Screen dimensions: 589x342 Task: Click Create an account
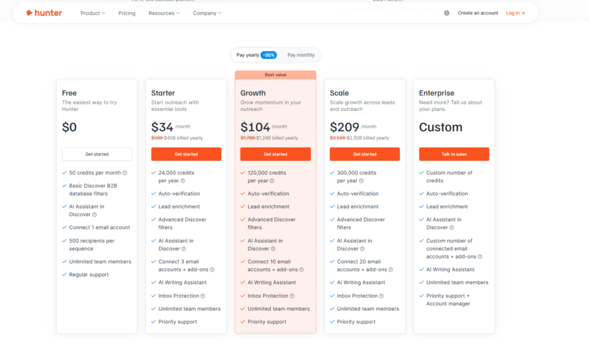[478, 13]
